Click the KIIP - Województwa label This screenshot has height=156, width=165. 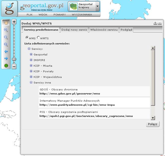[48, 77]
